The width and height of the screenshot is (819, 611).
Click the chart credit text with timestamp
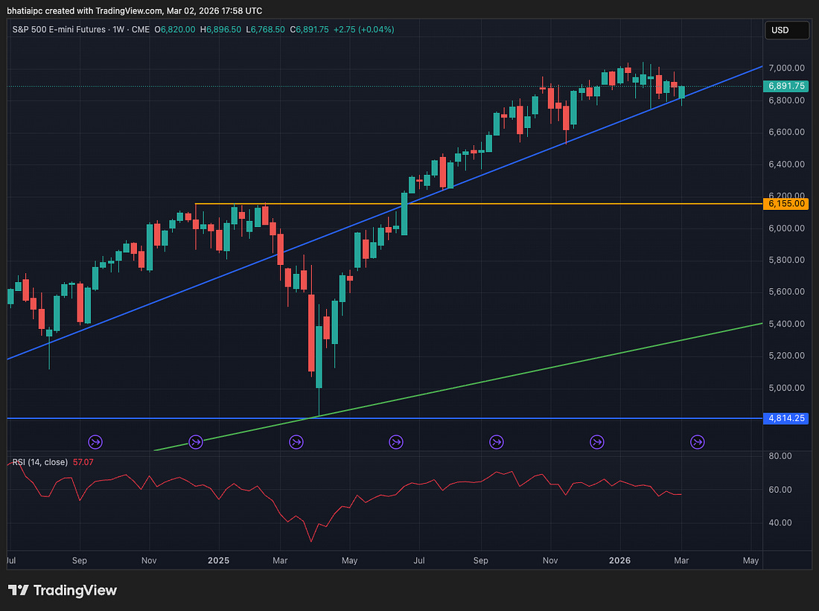click(134, 10)
